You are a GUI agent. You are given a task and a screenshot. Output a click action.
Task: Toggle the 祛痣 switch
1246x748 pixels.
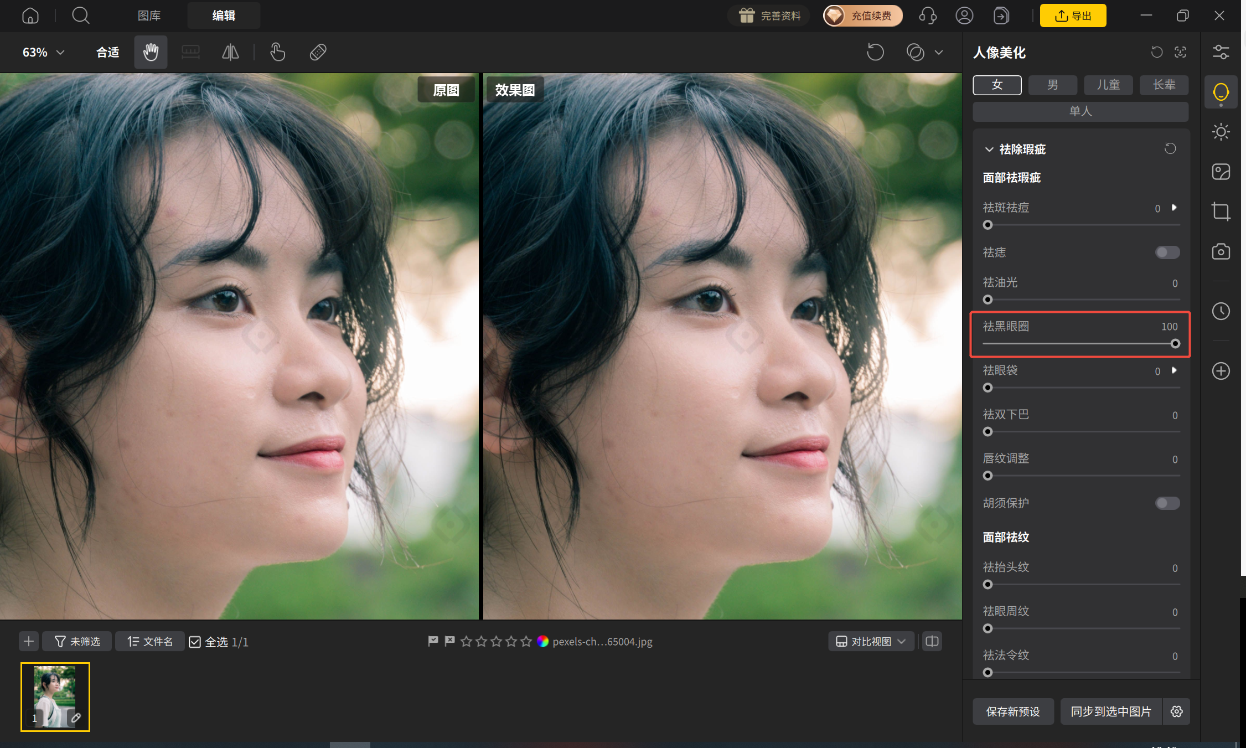pyautogui.click(x=1167, y=252)
